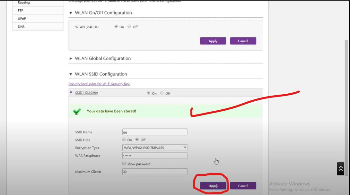Click the SSID Name input field
The width and height of the screenshot is (350, 195).
(x=155, y=132)
